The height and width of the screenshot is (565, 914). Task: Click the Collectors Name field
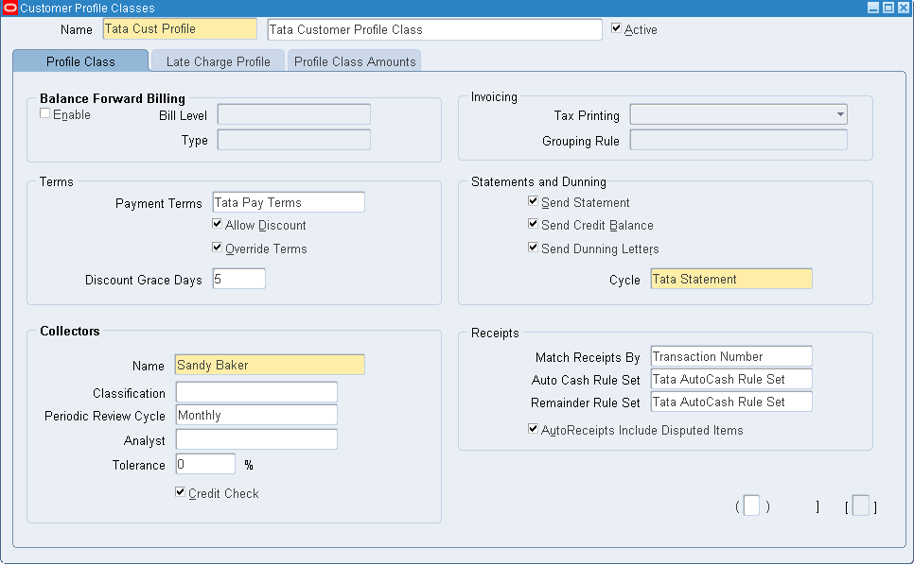click(x=270, y=365)
